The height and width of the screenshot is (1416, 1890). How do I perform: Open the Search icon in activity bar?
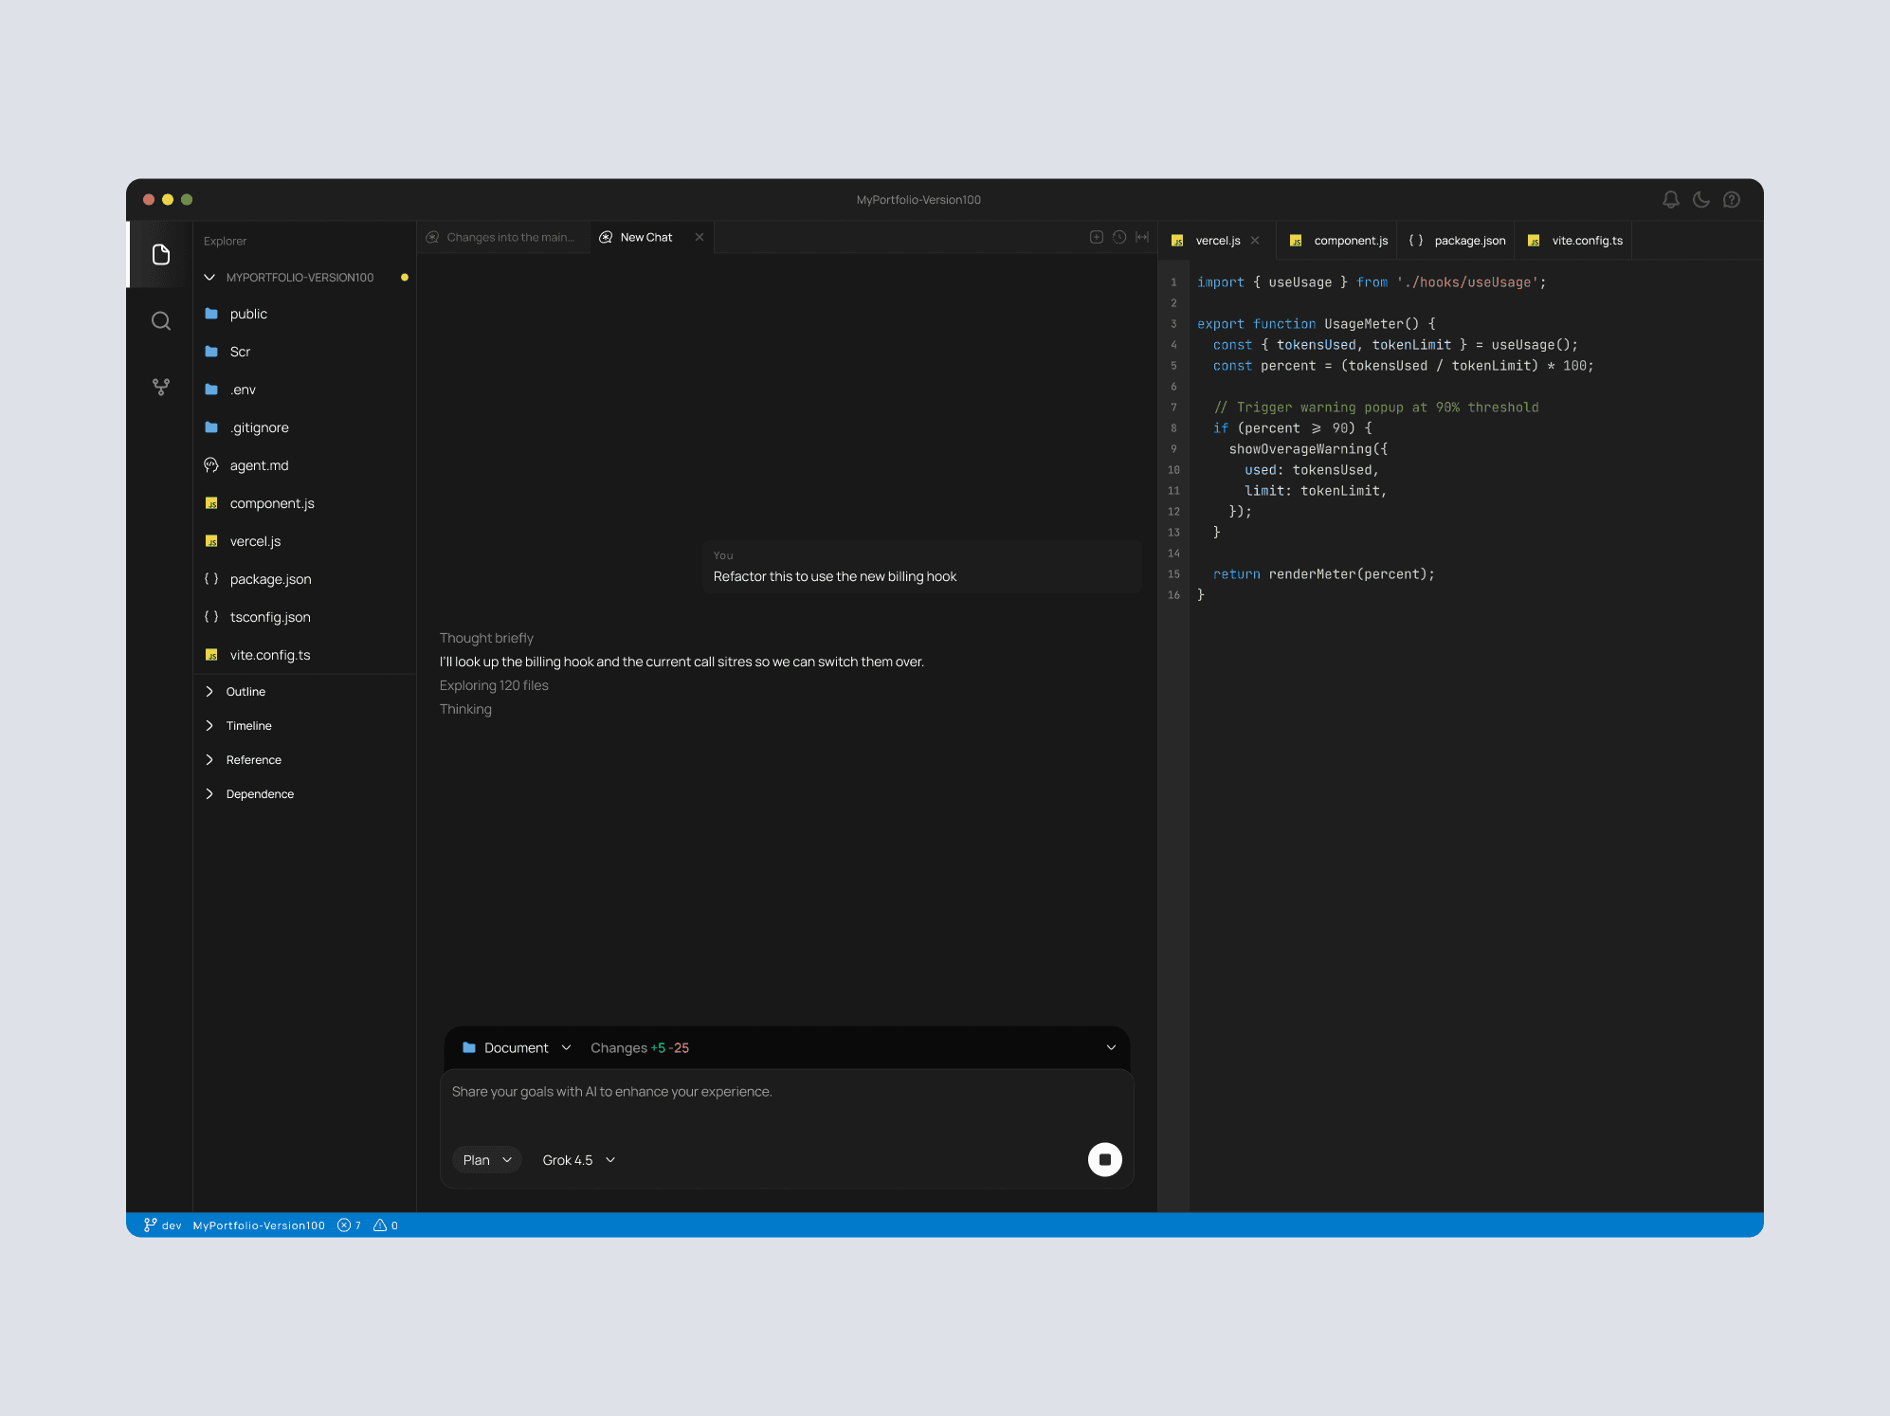tap(161, 321)
